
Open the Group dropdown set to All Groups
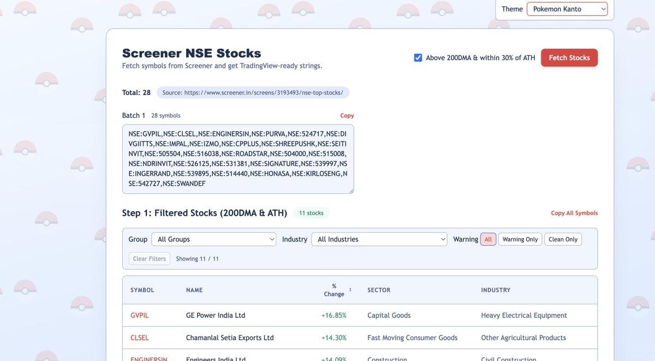[x=215, y=239]
